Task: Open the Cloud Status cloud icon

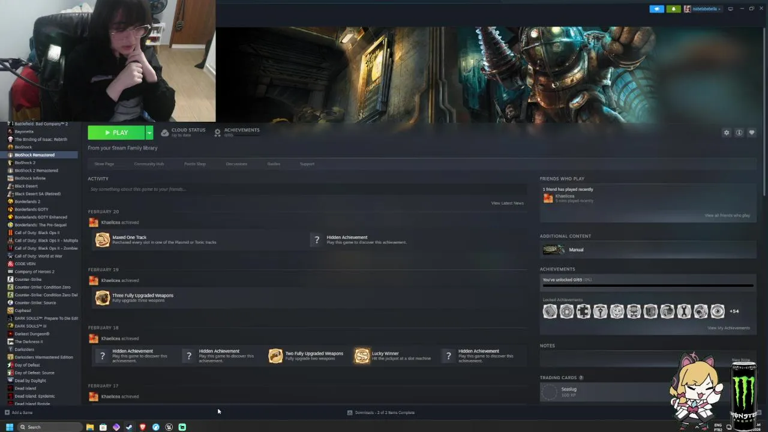Action: 165,133
